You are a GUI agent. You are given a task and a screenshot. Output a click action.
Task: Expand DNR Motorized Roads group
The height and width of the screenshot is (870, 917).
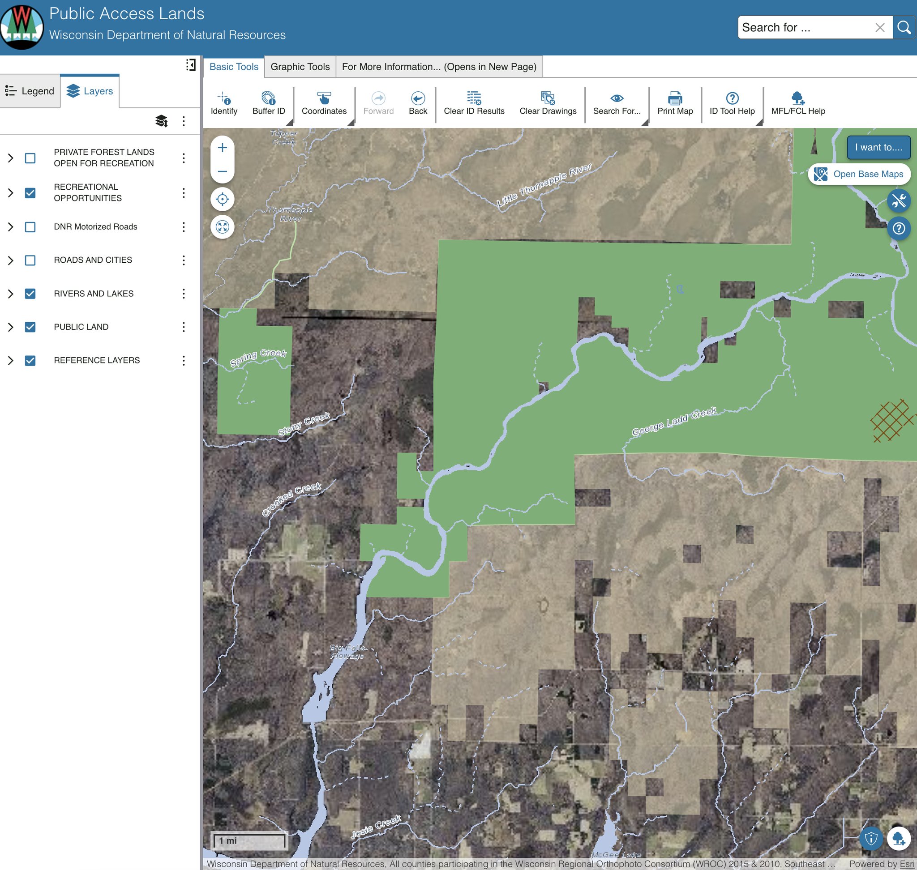pos(11,227)
